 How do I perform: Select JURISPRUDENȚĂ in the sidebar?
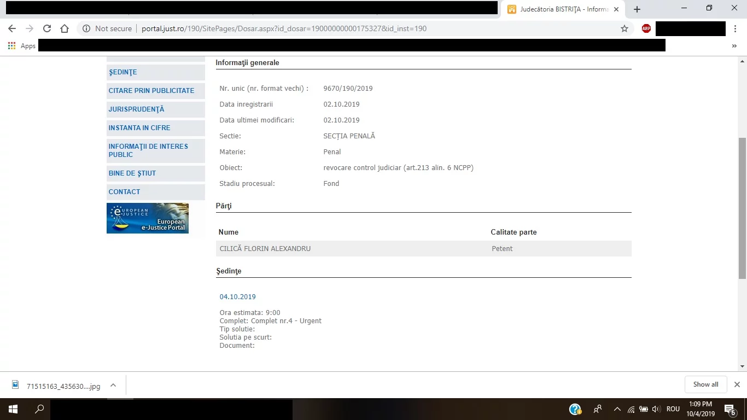tap(136, 109)
